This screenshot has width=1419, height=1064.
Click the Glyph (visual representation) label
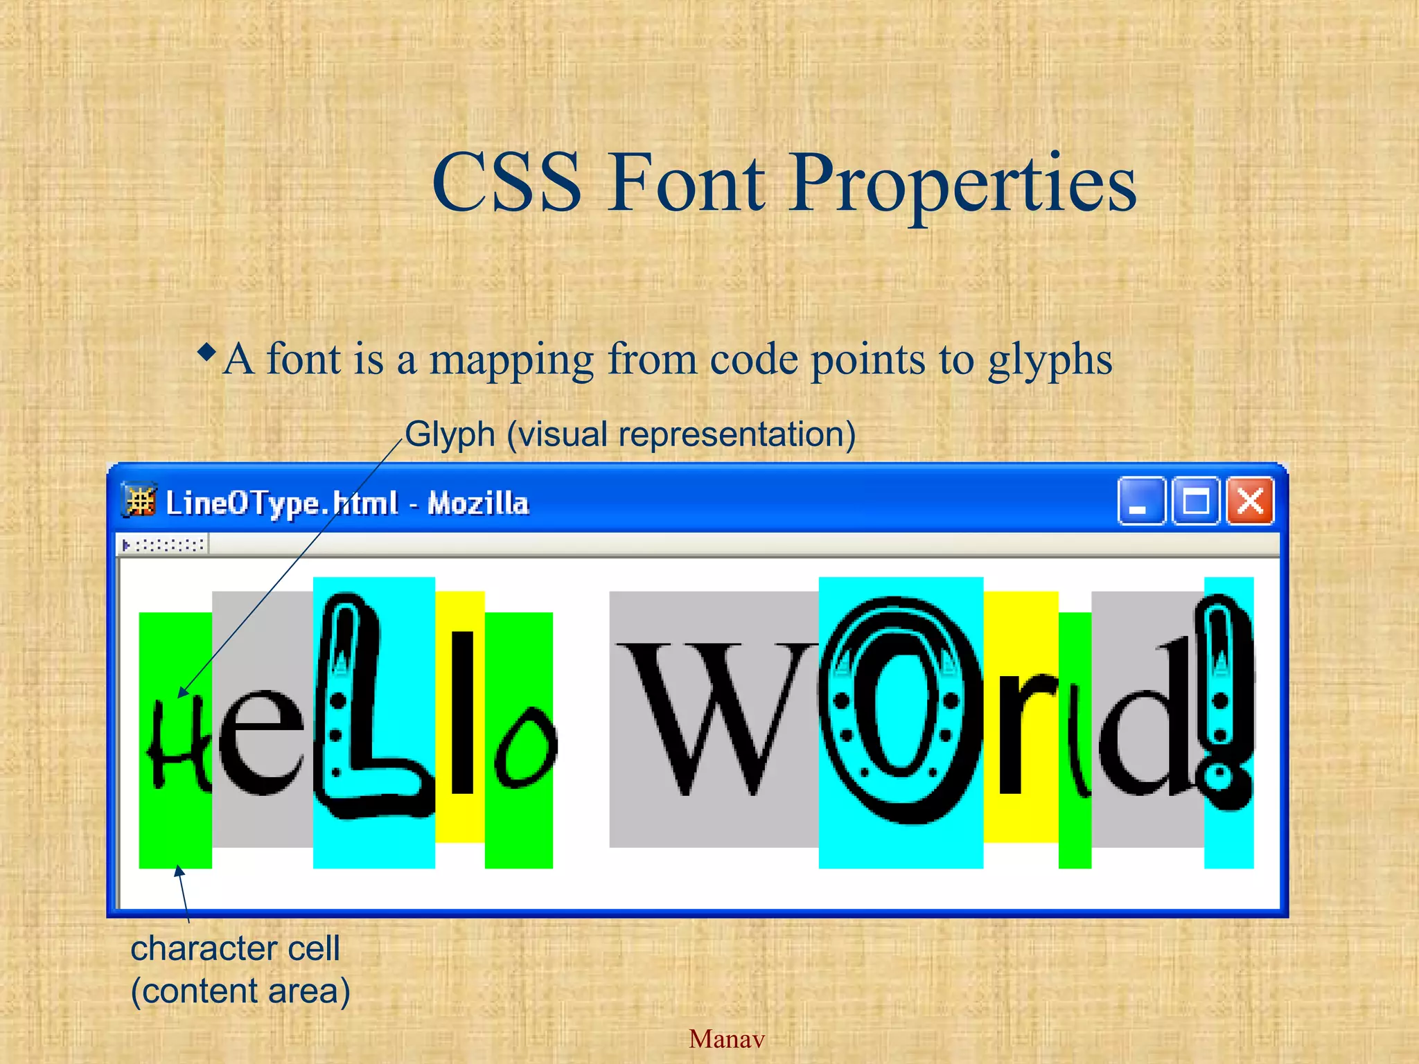tap(631, 435)
